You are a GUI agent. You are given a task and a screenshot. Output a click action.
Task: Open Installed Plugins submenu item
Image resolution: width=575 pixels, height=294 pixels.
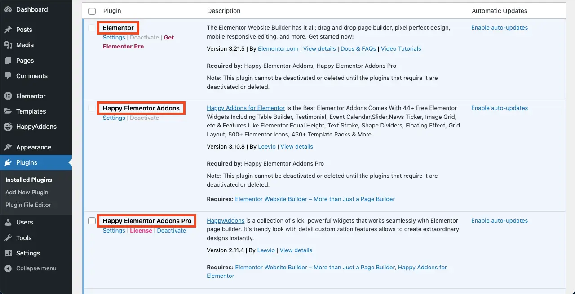tap(29, 180)
